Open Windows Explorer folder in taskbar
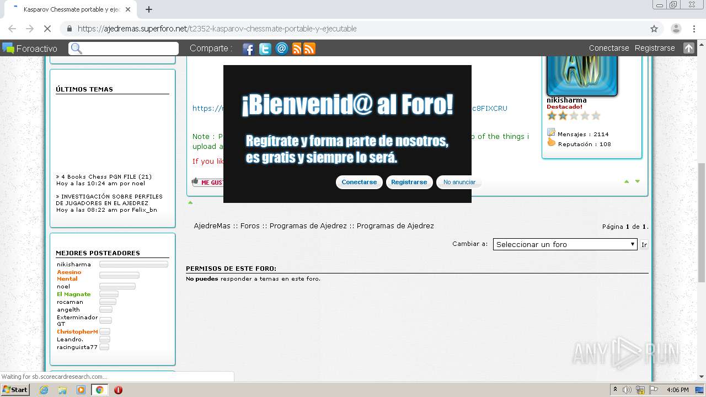Image resolution: width=706 pixels, height=397 pixels. 62,390
